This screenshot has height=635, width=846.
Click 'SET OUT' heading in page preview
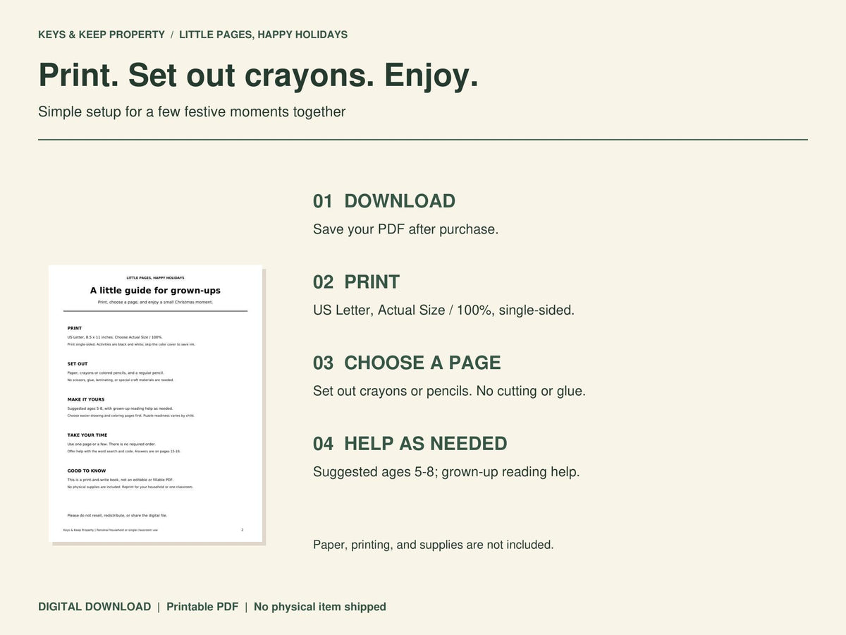point(77,364)
